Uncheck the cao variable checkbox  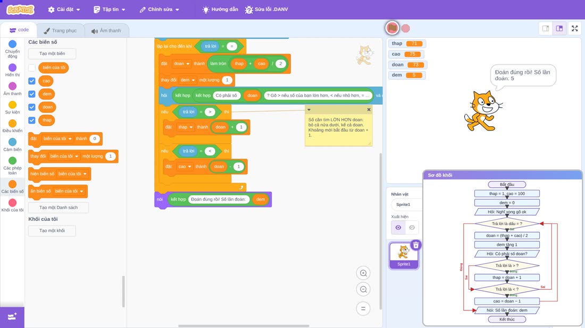[32, 81]
